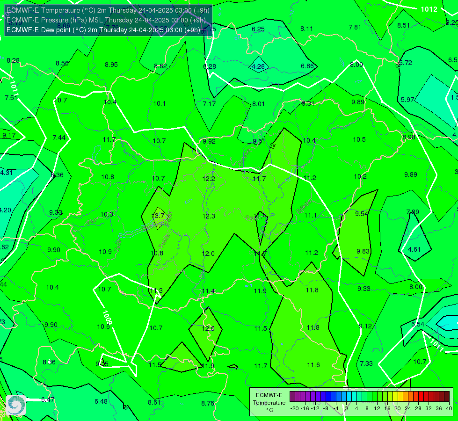Click the grid value 9.92

click(209, 141)
